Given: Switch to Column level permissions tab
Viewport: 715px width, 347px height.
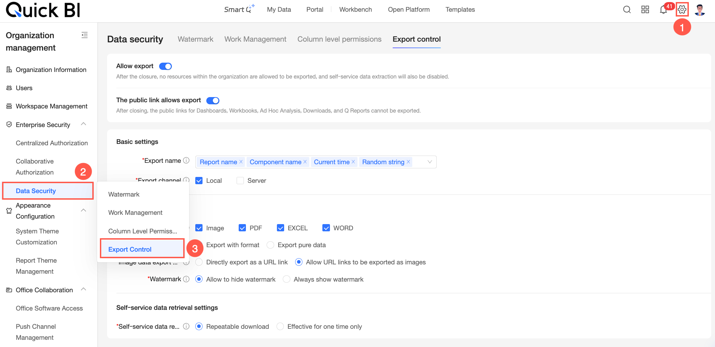Looking at the screenshot, I should (x=340, y=39).
